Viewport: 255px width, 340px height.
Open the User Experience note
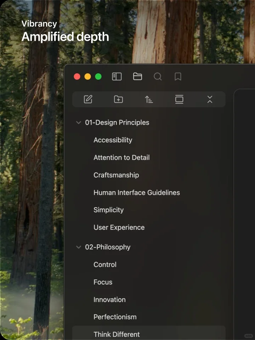(x=119, y=227)
